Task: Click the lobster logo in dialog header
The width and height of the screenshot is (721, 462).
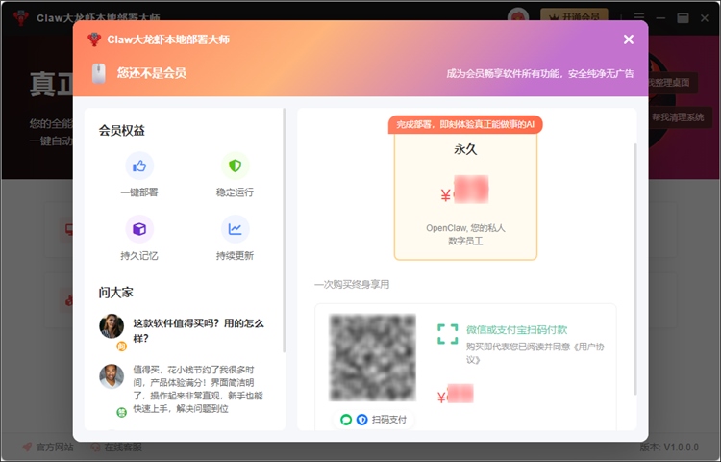Action: [x=94, y=39]
